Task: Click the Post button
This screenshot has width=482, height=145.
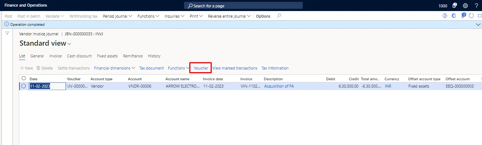Action: 8,16
